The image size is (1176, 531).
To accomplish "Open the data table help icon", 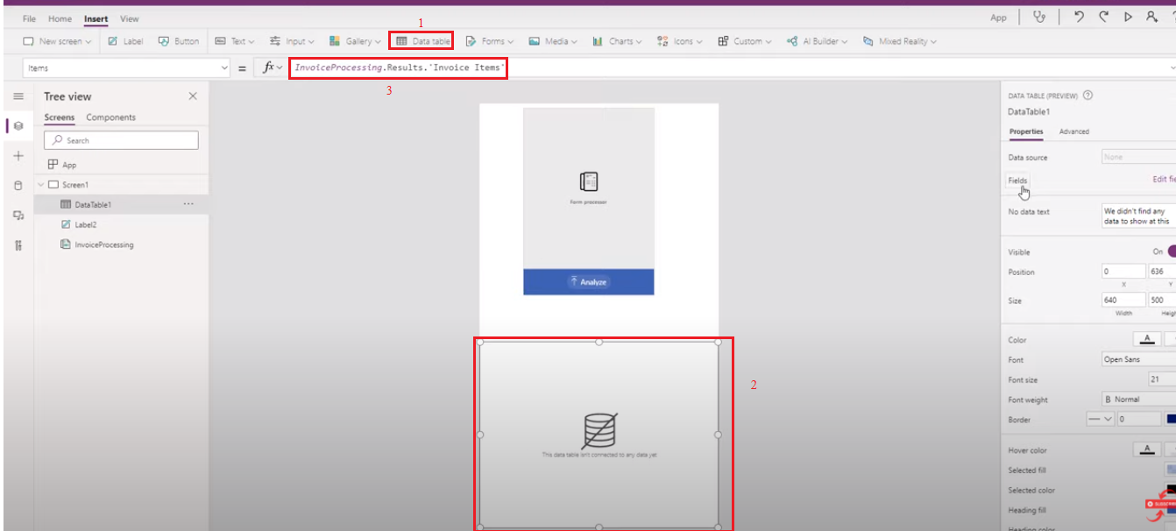I will click(x=1087, y=96).
